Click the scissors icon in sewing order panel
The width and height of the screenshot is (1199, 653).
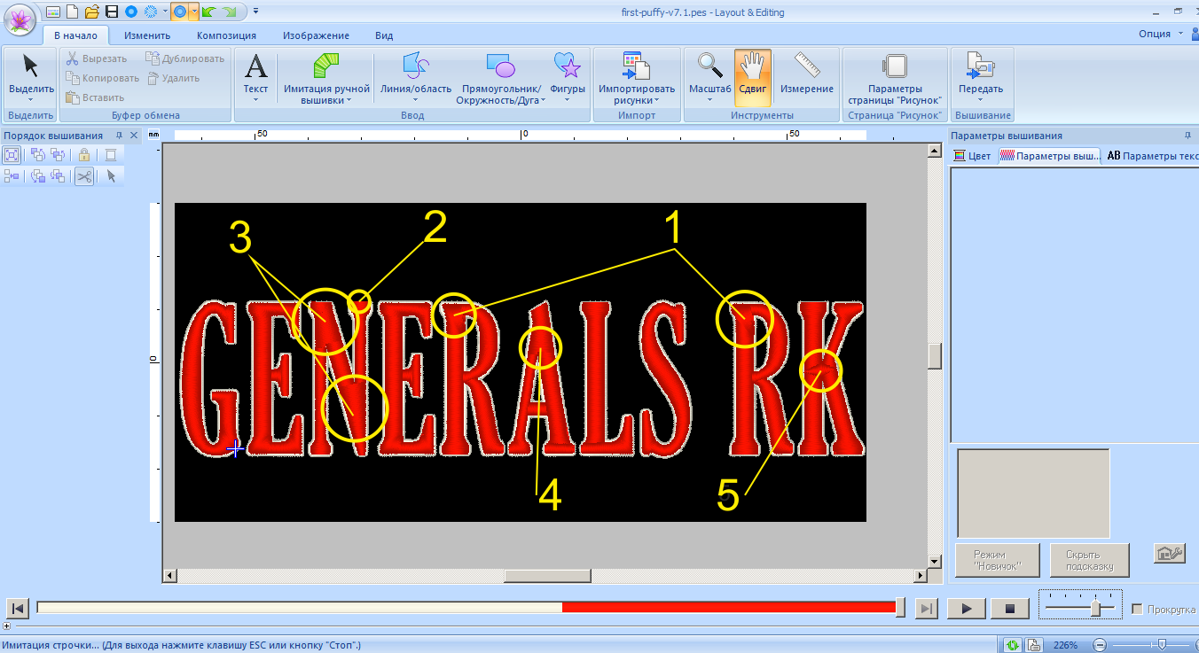(x=83, y=176)
